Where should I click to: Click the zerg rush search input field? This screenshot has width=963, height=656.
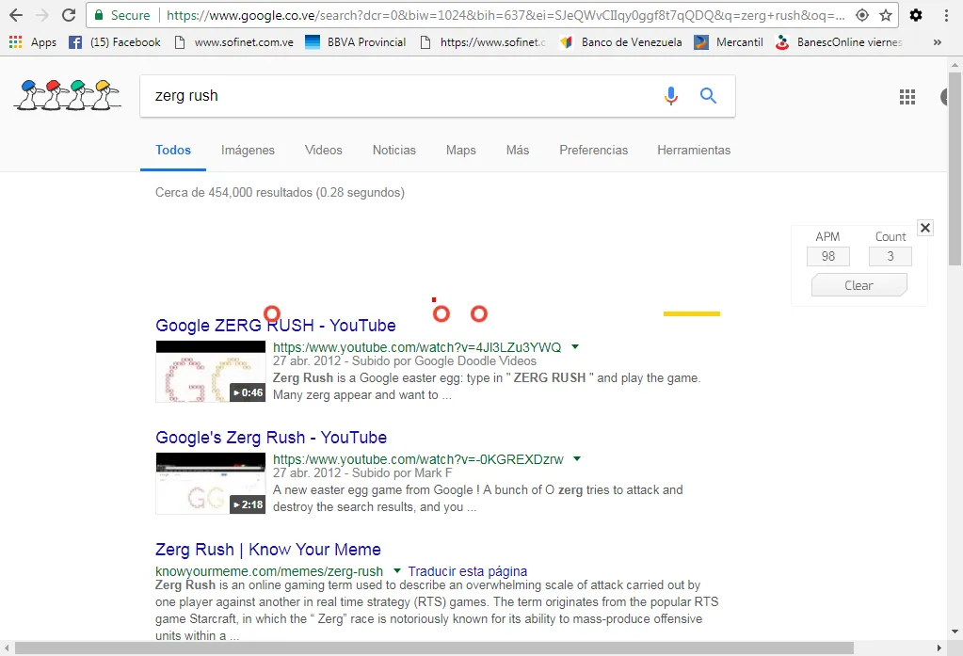click(399, 96)
